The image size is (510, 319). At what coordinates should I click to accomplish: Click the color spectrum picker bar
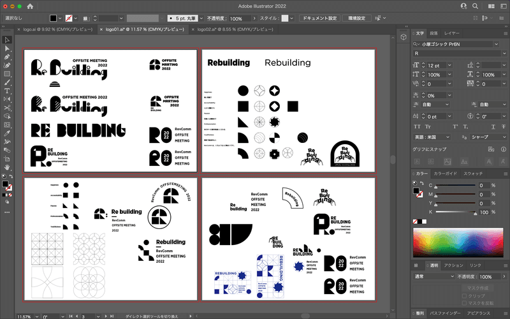coord(458,242)
